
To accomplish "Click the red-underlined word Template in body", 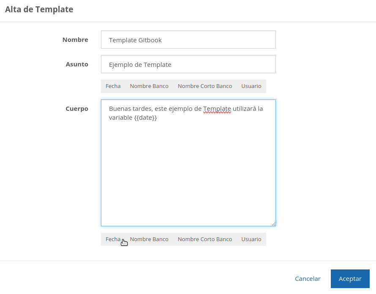I will (x=217, y=109).
